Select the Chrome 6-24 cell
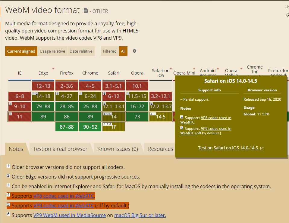This screenshot has height=223, width=289. click(x=90, y=96)
